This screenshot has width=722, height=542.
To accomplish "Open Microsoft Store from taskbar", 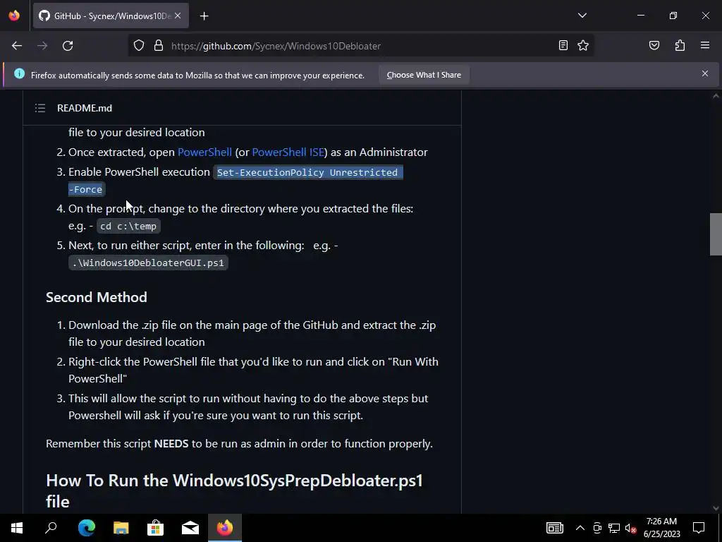I will pos(155,528).
